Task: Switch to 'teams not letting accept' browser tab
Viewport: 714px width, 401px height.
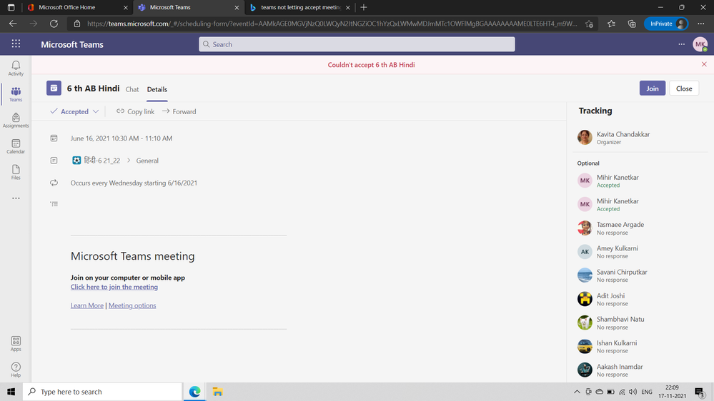Action: 300,7
